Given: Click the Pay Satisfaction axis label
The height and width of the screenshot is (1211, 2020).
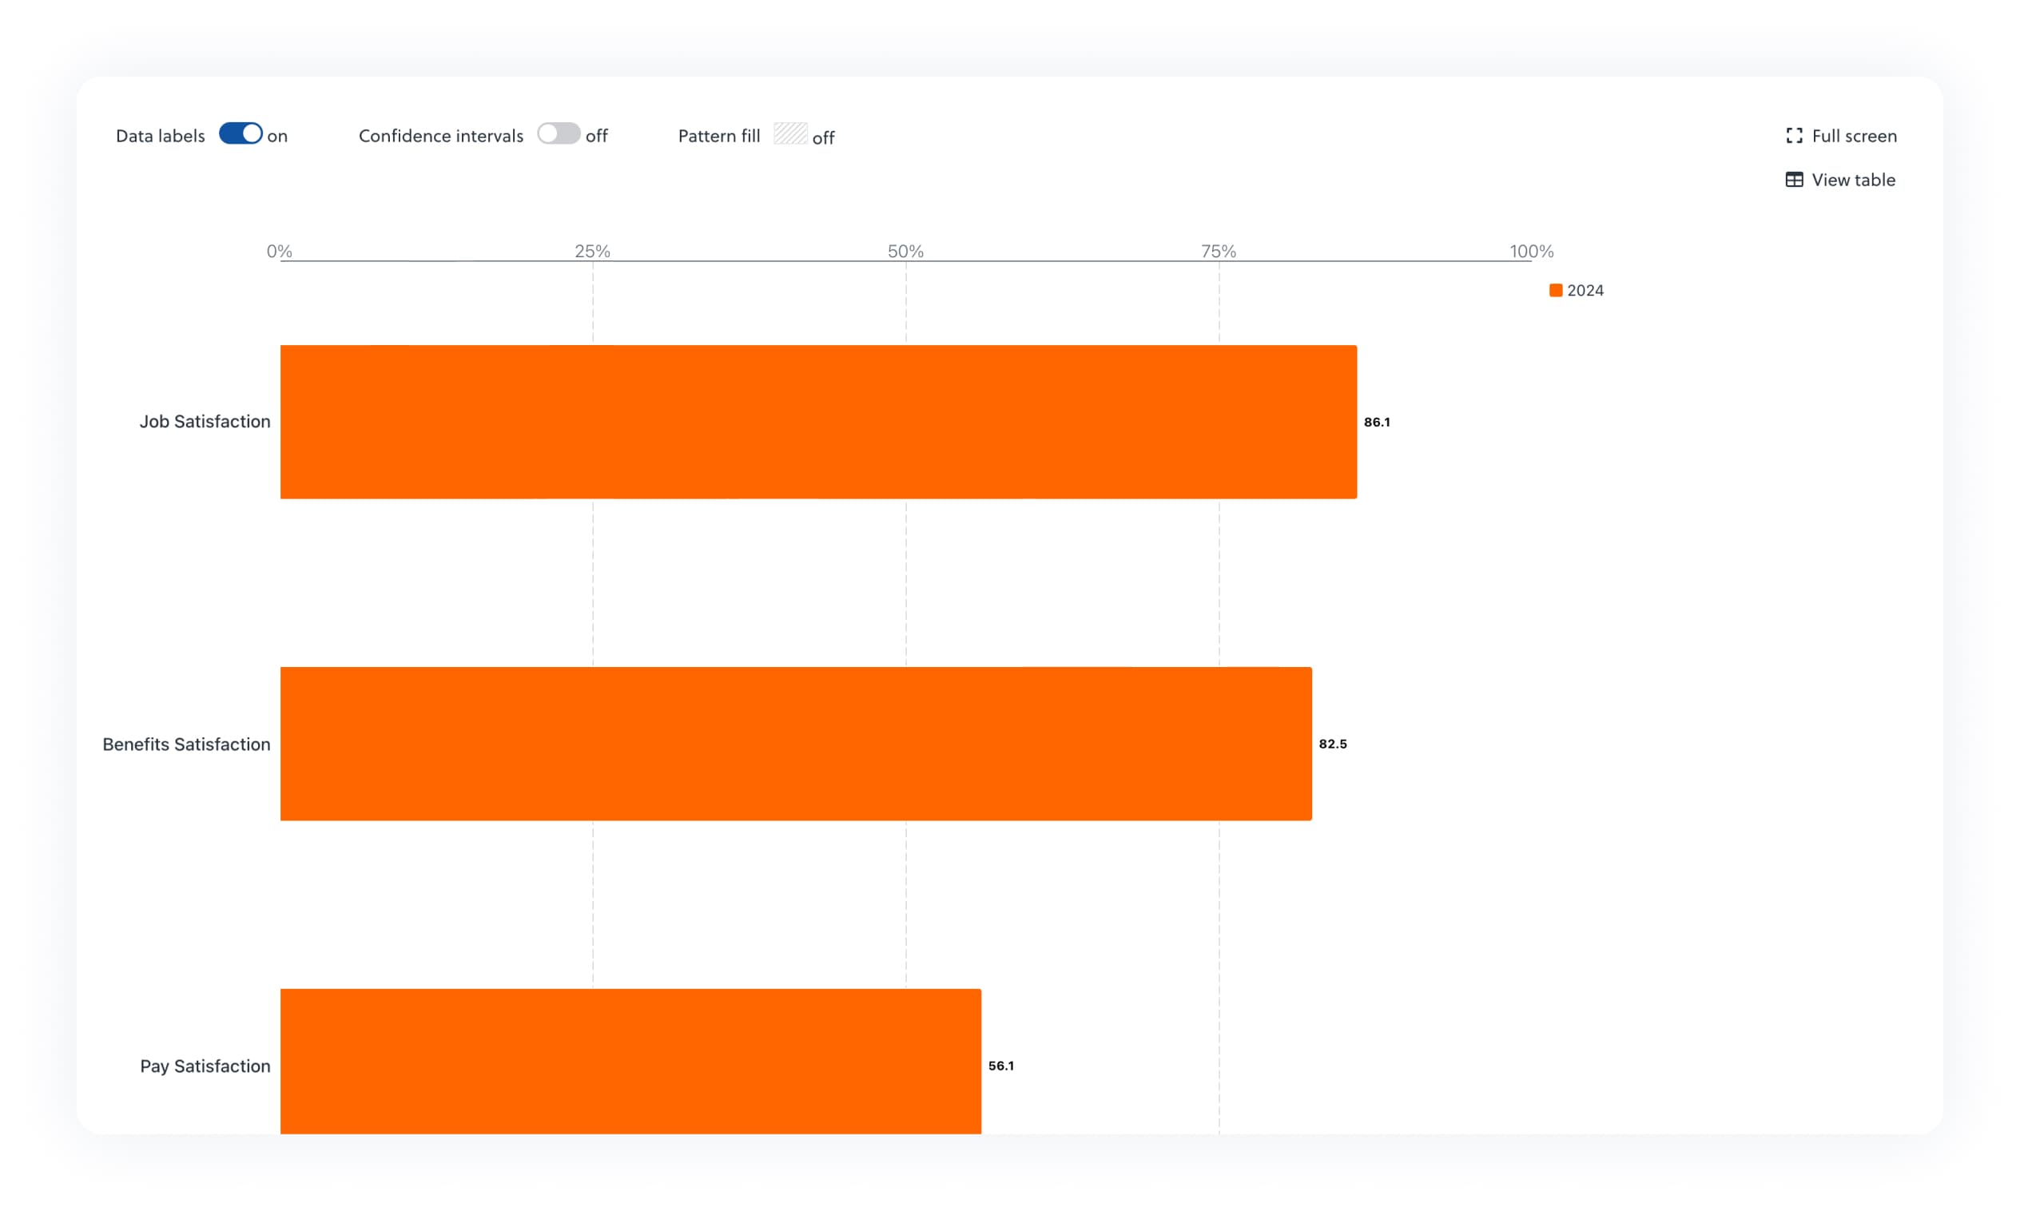Looking at the screenshot, I should 205,1066.
